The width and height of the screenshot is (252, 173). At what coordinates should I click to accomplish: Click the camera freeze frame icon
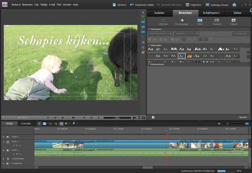(x=143, y=117)
